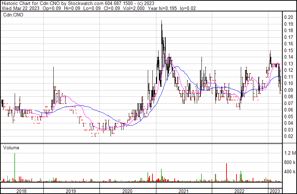Click the tallest green volume bar in 2018

coord(15,168)
